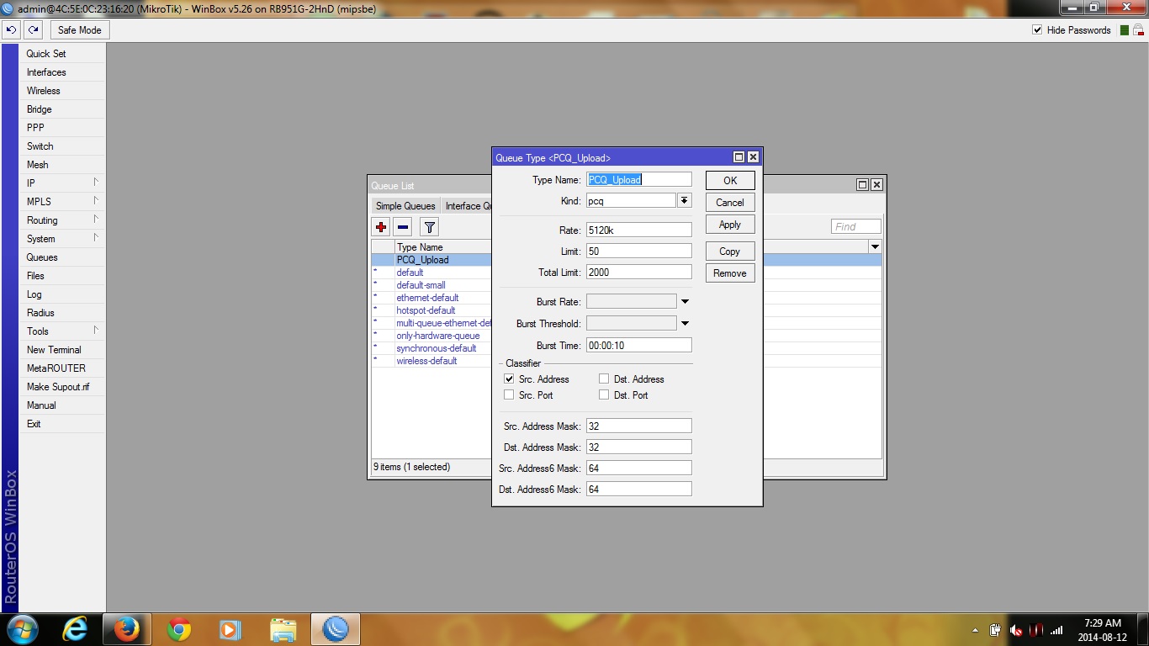The width and height of the screenshot is (1149, 646).
Task: Click the red plus add queue icon
Action: [381, 227]
